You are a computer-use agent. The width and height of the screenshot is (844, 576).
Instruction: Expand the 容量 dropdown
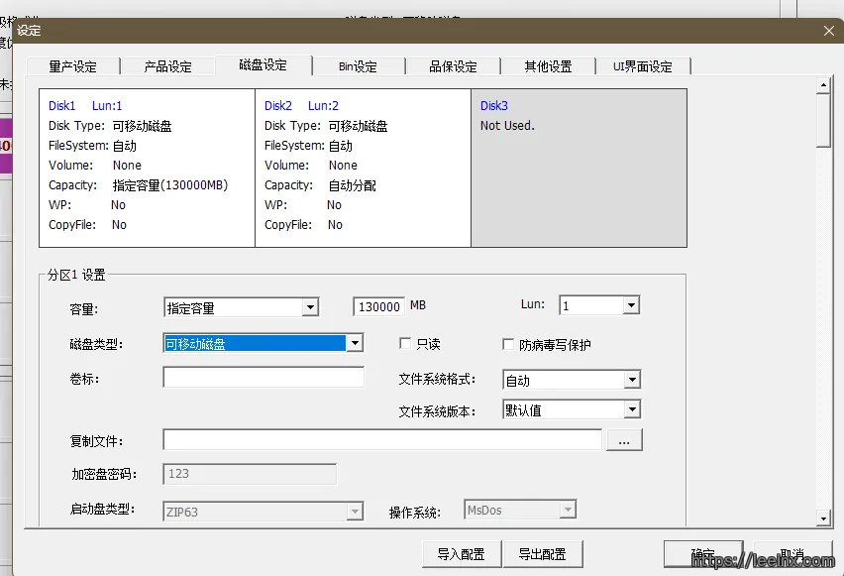[x=310, y=307]
